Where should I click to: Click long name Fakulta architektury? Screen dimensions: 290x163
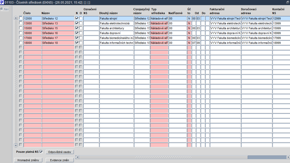pos(116,28)
